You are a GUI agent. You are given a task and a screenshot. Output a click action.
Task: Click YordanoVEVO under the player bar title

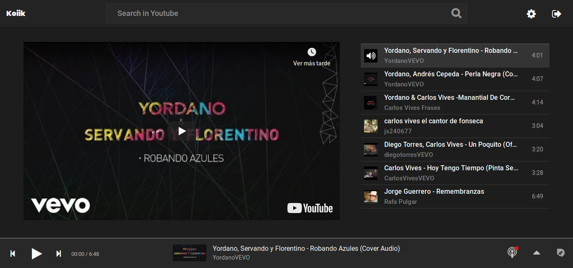(231, 258)
